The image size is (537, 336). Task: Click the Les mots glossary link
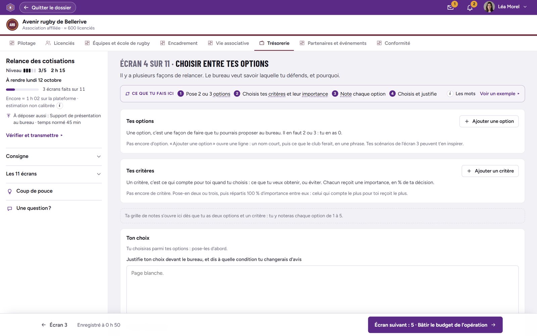tap(465, 94)
